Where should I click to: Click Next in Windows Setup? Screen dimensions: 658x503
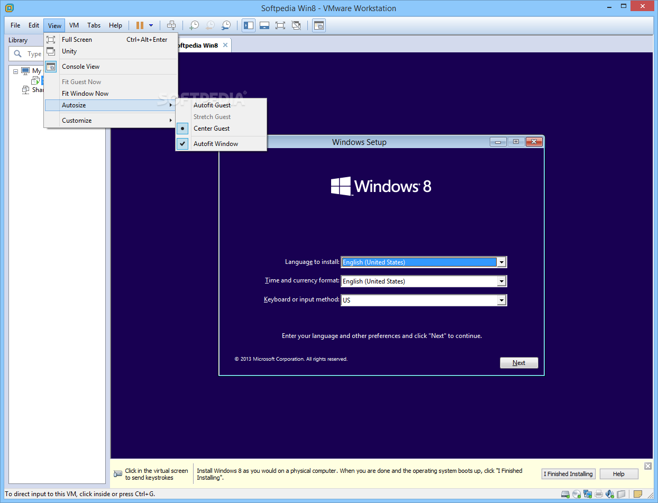(x=519, y=363)
